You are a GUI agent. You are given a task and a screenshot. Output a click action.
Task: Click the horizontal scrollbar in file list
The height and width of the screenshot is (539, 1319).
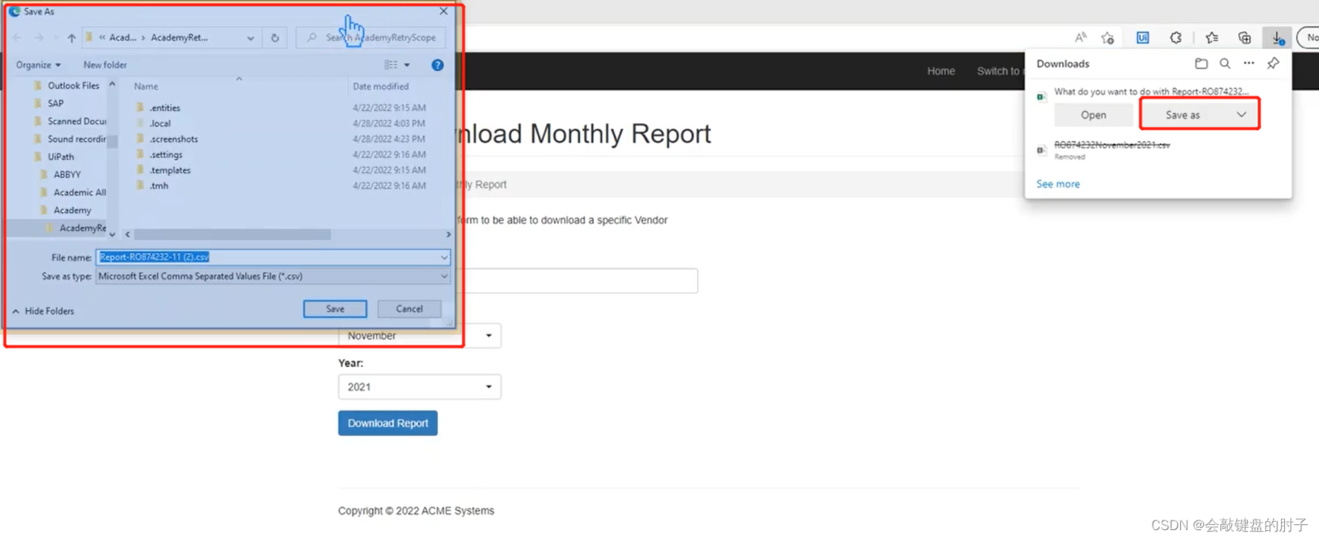[x=232, y=234]
